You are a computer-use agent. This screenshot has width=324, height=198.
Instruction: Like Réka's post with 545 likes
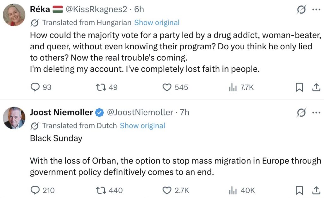coord(167,87)
